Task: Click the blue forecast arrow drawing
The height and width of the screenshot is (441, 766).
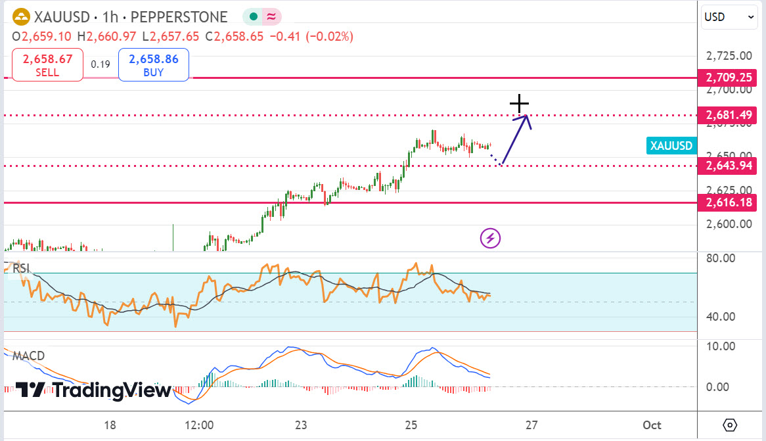Action: [515, 139]
